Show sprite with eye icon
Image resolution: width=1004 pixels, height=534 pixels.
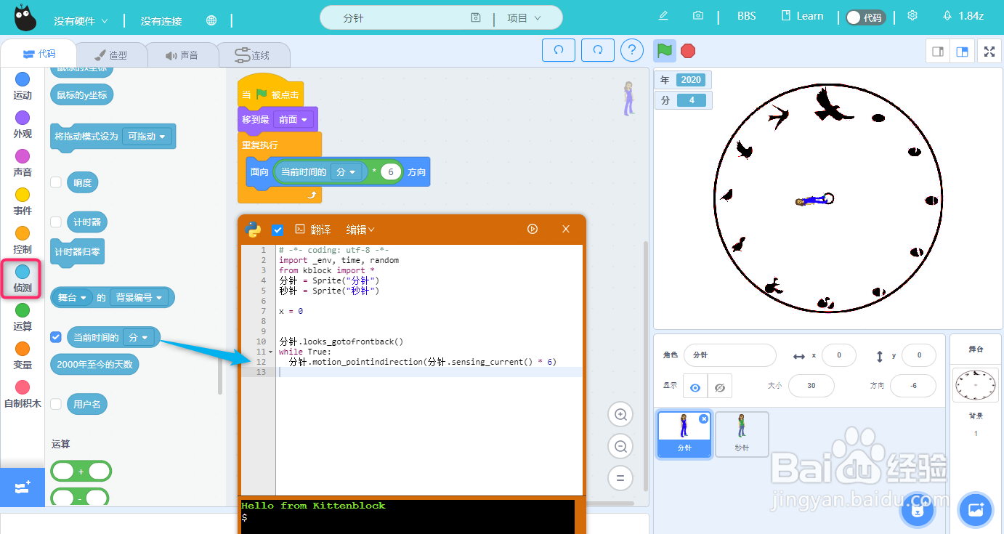point(695,387)
